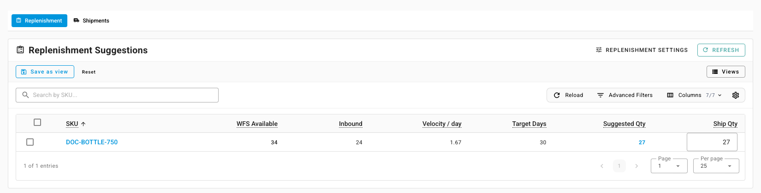Focus the Ship Qty input field
761x193 pixels.
712,142
